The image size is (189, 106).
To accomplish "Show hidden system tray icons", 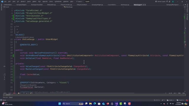I will pos(161,104).
